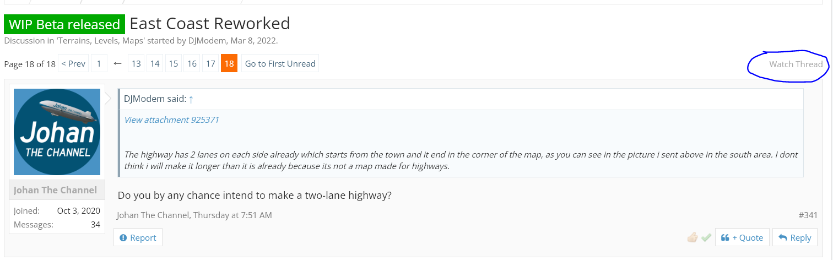
Task: Click the + Quote button
Action: (x=742, y=237)
